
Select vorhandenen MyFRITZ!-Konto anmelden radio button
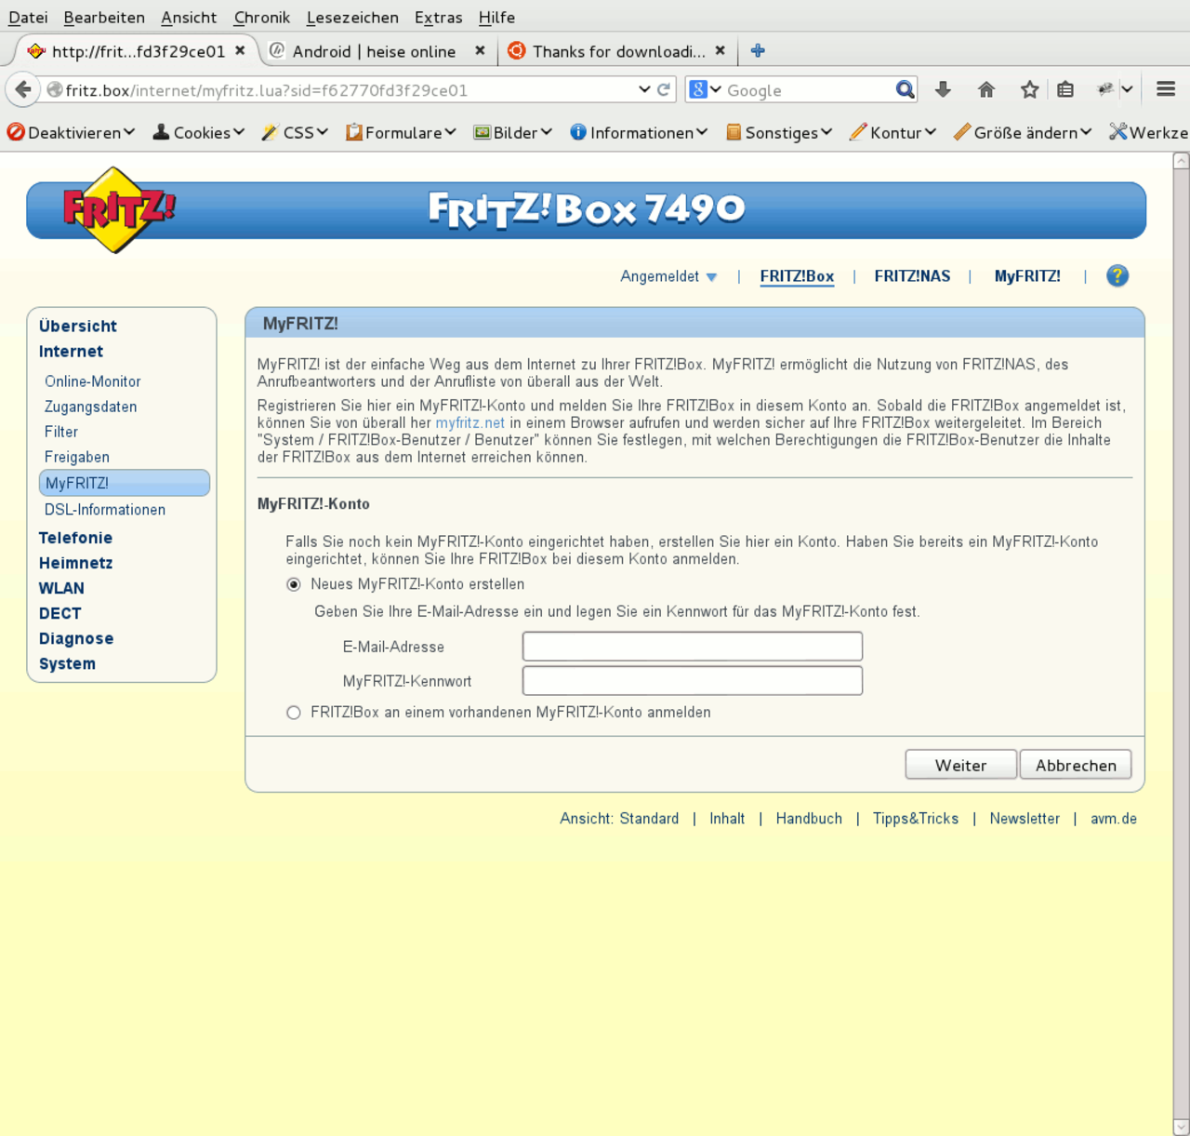pyautogui.click(x=294, y=713)
